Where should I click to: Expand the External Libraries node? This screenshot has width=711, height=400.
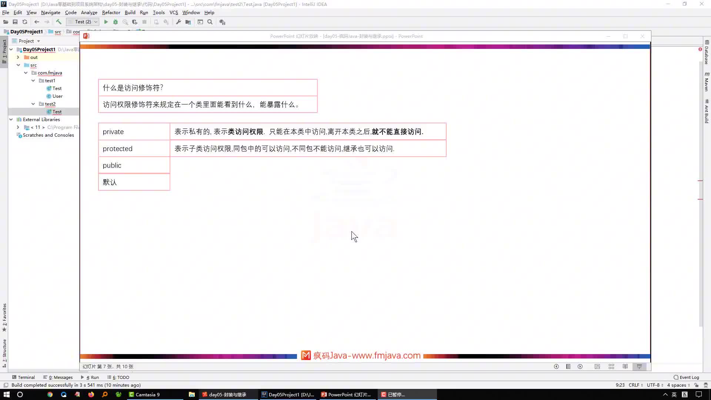click(11, 120)
